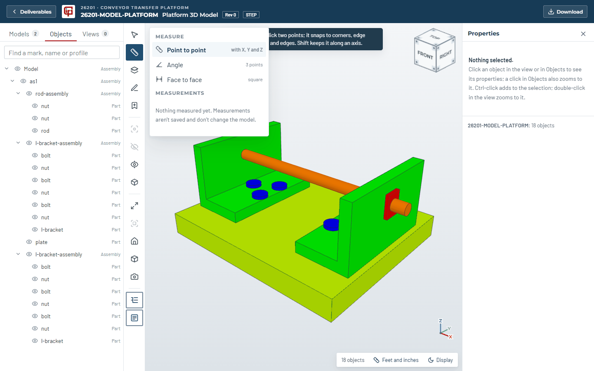Screen dimensions: 594x371
Task: Click the eye show-all icon in the toolbar
Action: [134, 164]
